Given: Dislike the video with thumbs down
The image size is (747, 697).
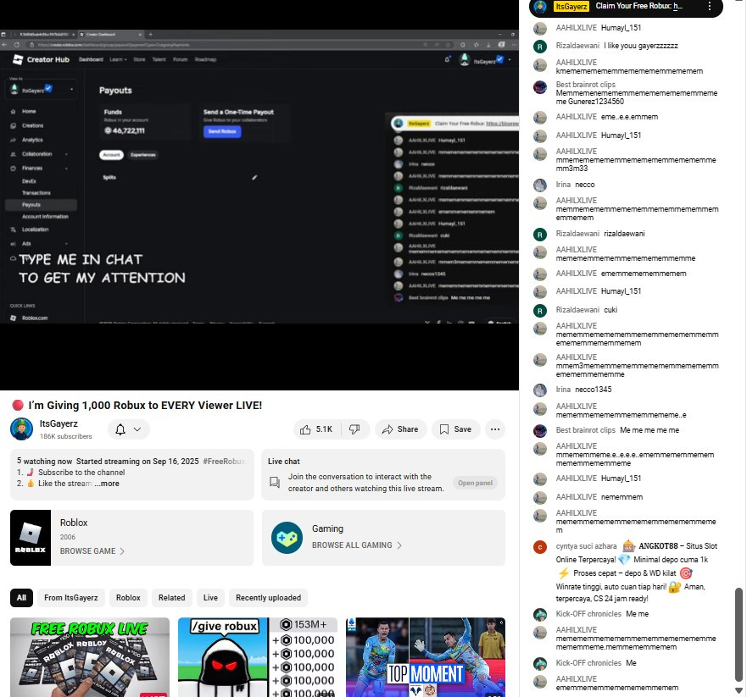Looking at the screenshot, I should [354, 429].
